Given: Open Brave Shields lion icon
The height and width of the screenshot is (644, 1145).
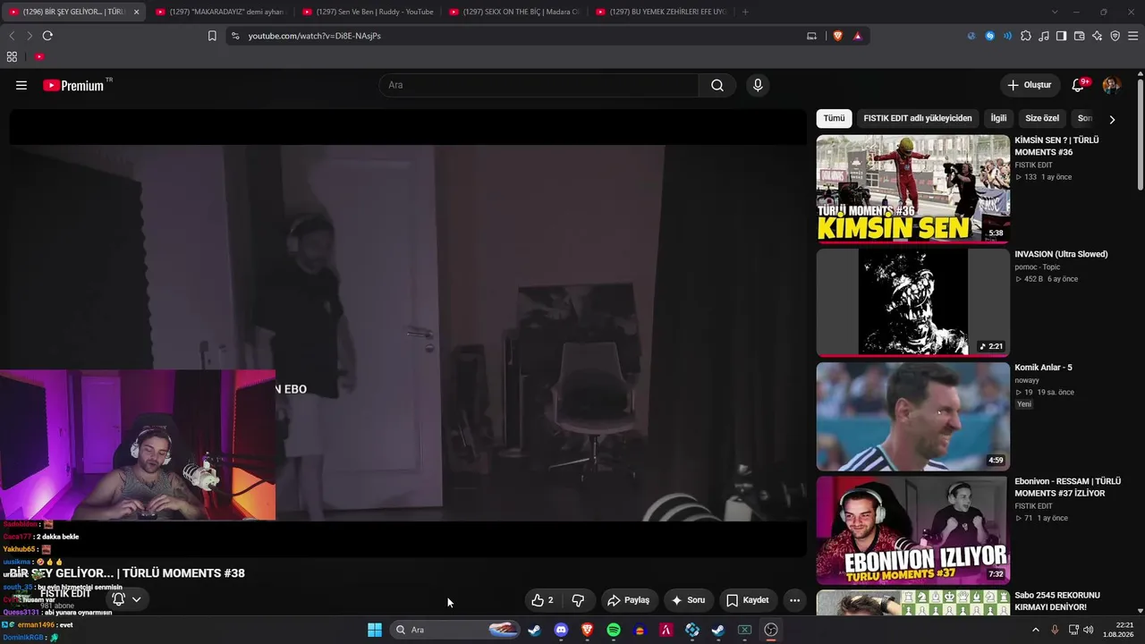Looking at the screenshot, I should [x=838, y=36].
